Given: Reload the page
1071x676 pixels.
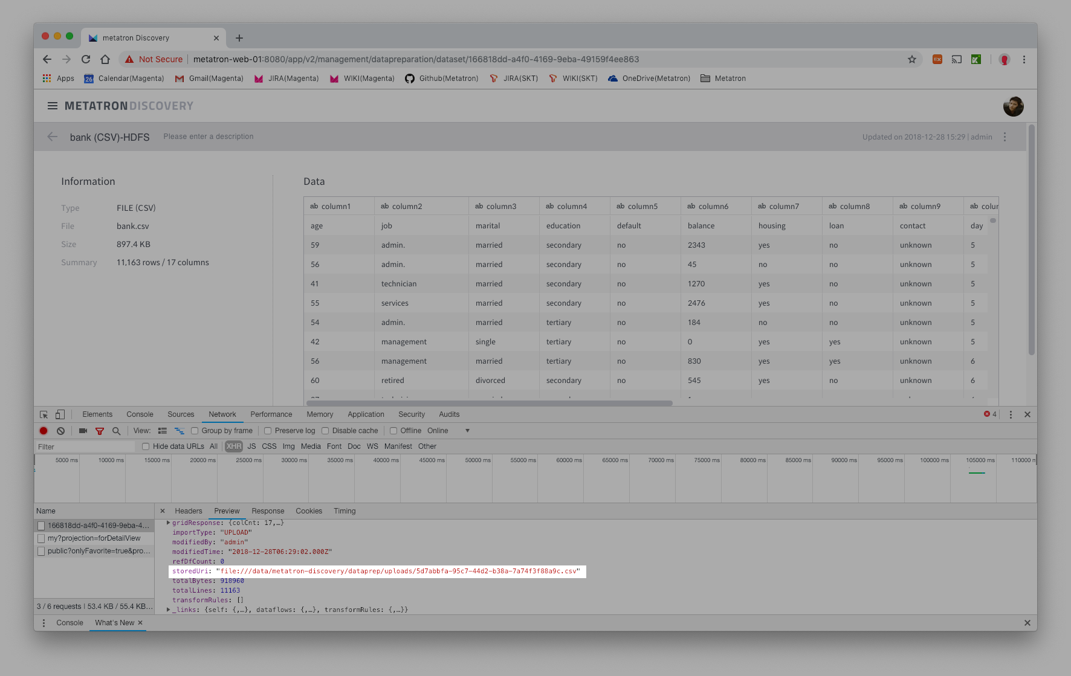Looking at the screenshot, I should 86,59.
